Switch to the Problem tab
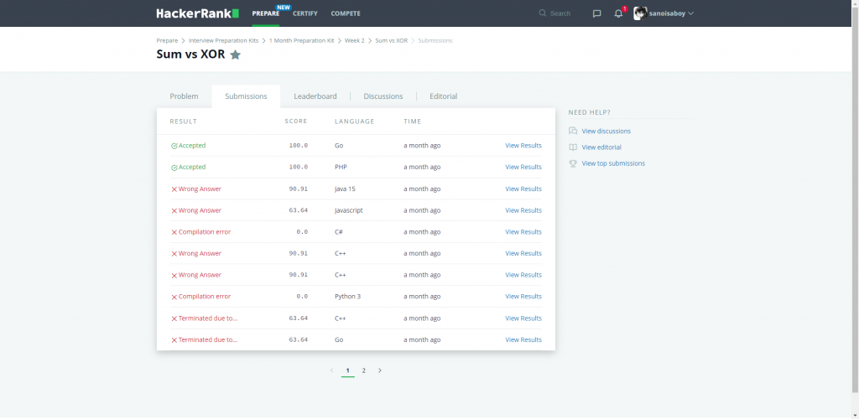 [184, 96]
